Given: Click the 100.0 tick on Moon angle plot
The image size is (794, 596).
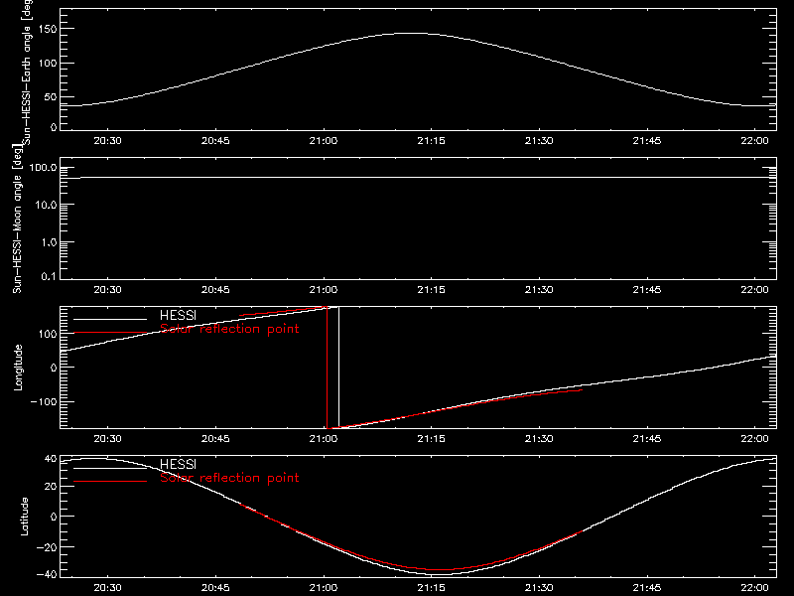Looking at the screenshot, I should (43, 167).
